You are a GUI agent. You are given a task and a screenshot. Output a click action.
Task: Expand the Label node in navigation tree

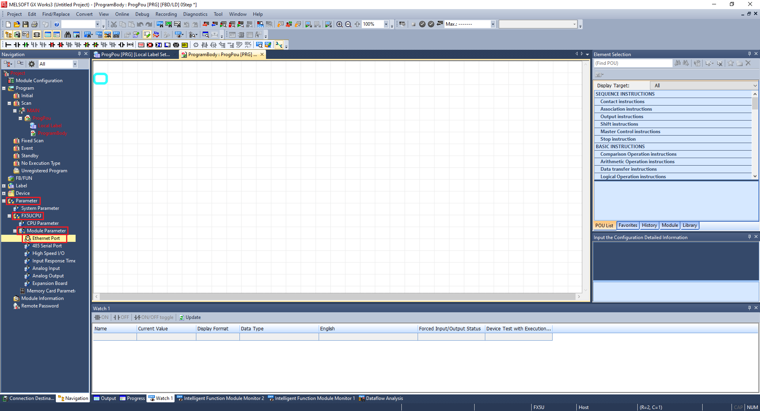point(4,186)
